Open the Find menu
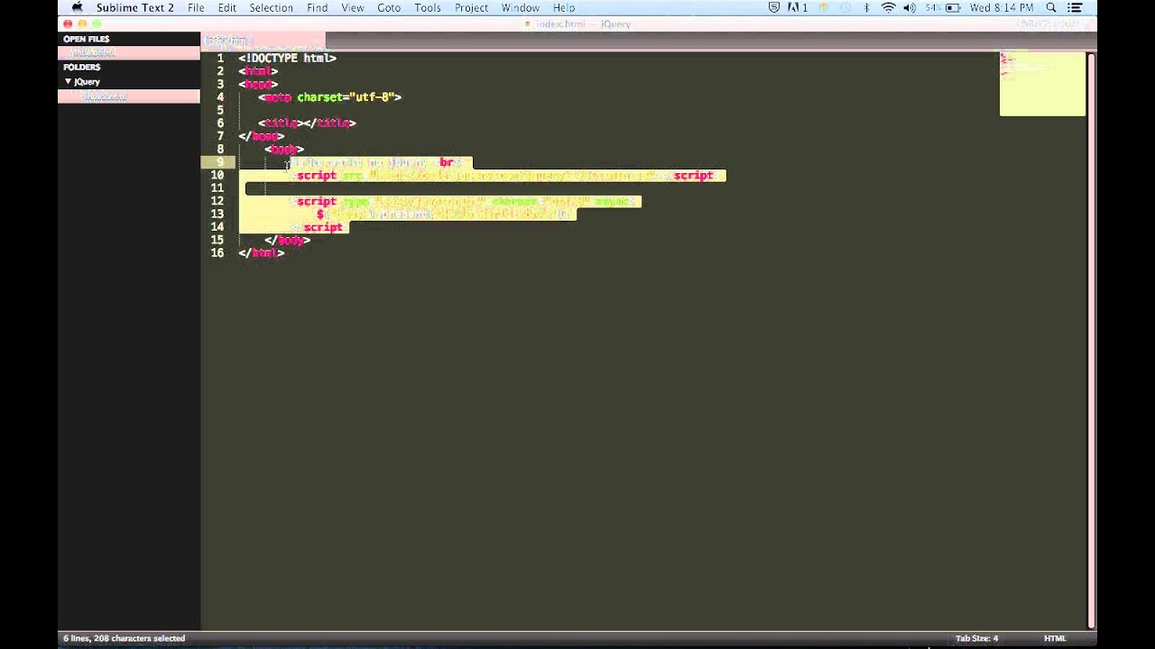1155x649 pixels. point(317,7)
